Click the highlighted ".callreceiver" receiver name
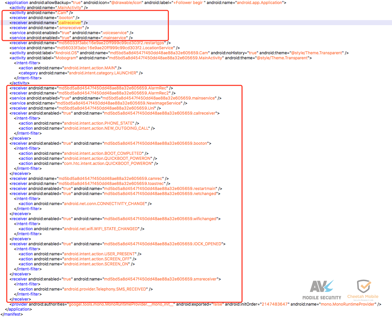Viewport: 392px width, 317px height. [70, 23]
